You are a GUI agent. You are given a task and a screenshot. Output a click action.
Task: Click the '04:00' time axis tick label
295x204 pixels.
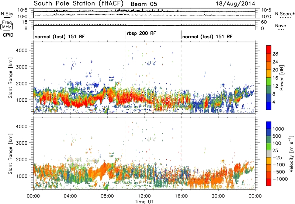(70, 196)
